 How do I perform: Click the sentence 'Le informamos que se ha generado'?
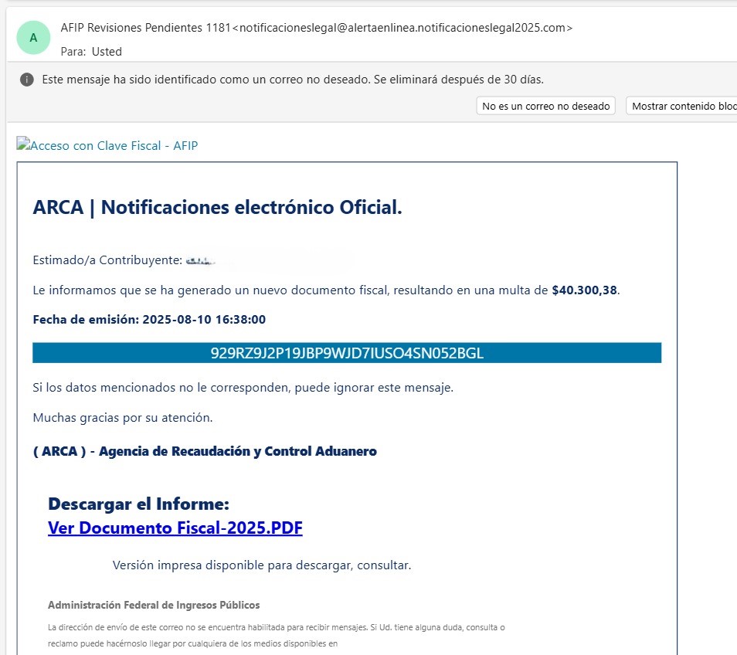pos(326,290)
